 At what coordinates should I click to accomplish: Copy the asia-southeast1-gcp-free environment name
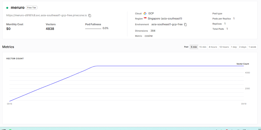(186, 25)
